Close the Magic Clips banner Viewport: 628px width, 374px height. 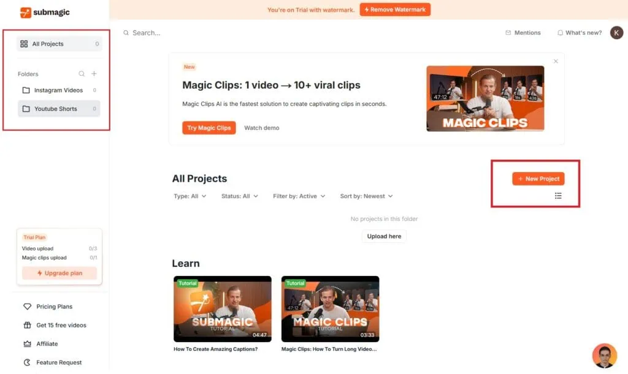[556, 61]
